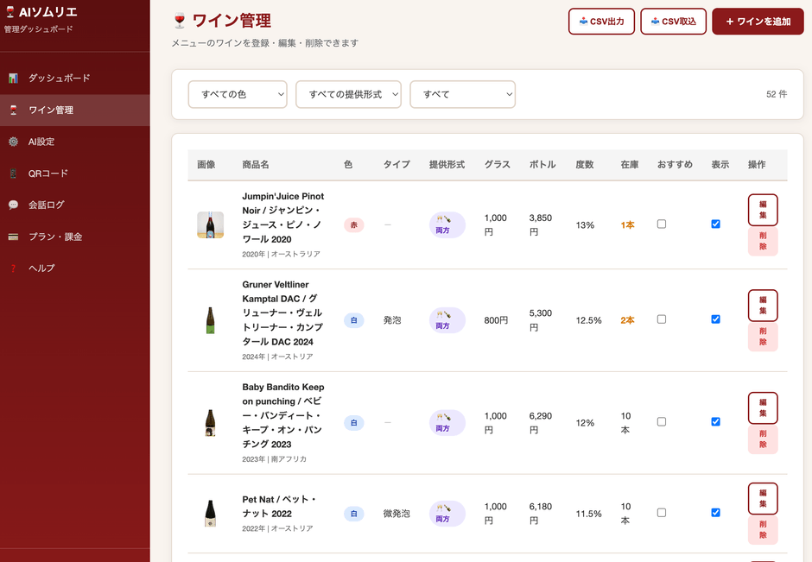
Task: Click the 12.5% alcohol value
Action: pyautogui.click(x=588, y=320)
